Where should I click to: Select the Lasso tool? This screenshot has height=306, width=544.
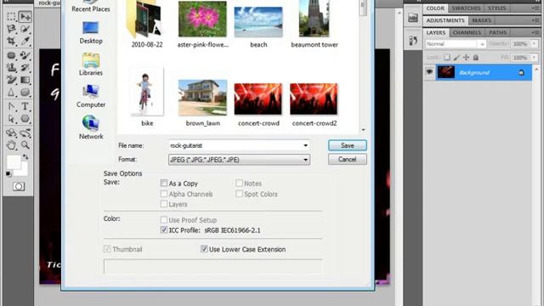(11, 29)
